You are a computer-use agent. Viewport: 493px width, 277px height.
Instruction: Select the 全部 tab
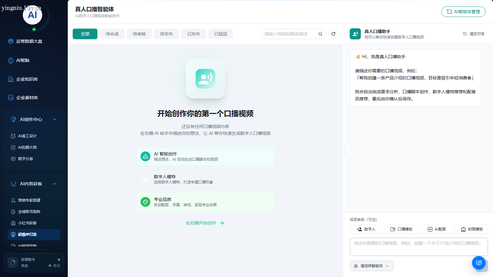pyautogui.click(x=85, y=34)
